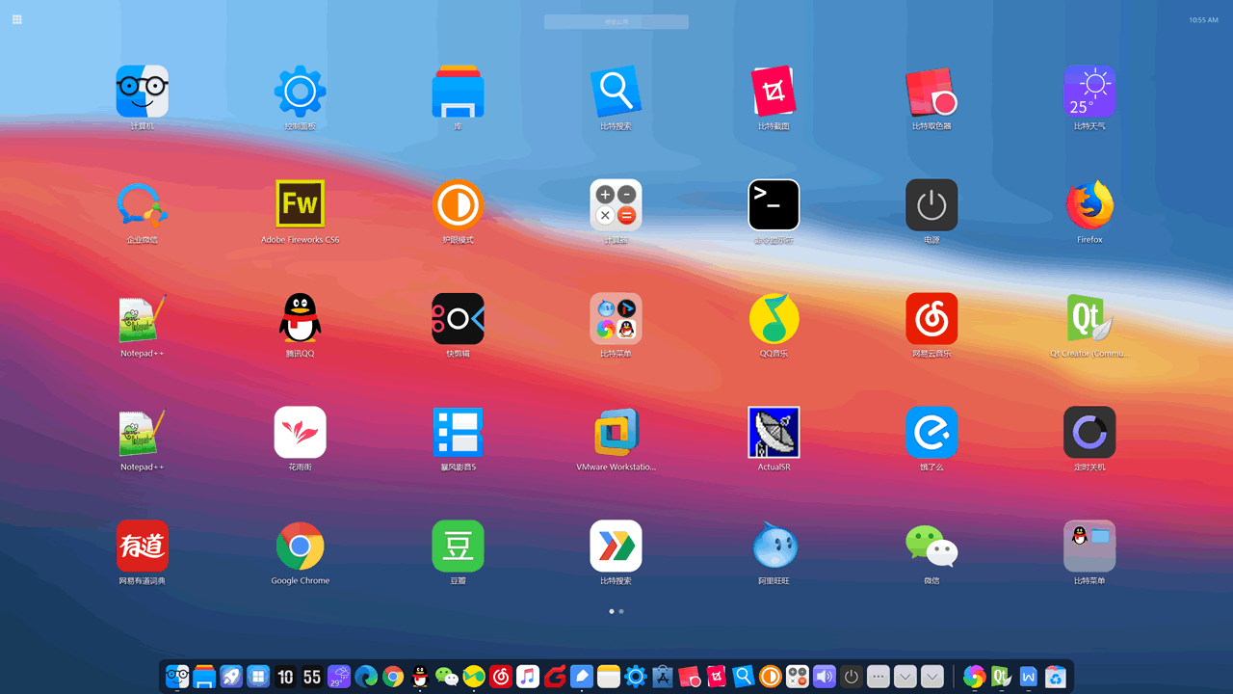Open the 花雨街 app
This screenshot has width=1233, height=694.
[301, 433]
